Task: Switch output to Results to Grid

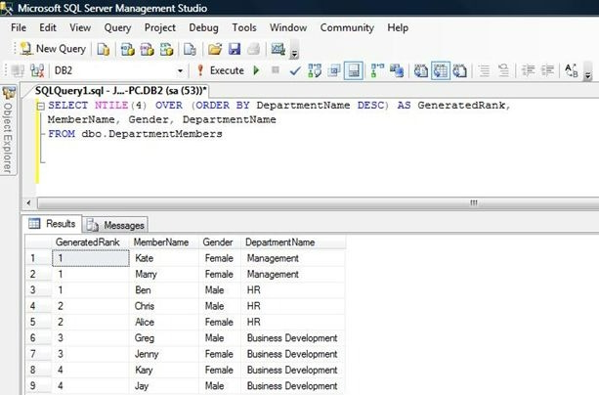Action: [441, 70]
